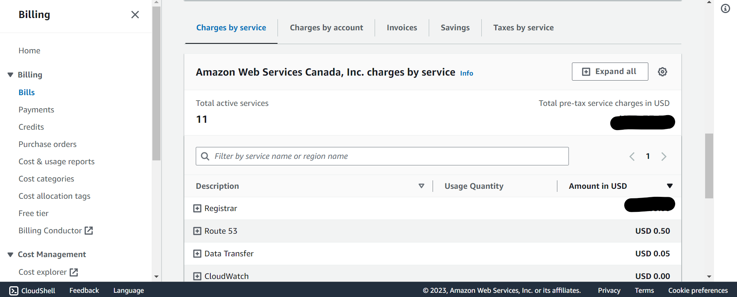Open Free tier page
Image resolution: width=737 pixels, height=297 pixels.
pos(34,213)
